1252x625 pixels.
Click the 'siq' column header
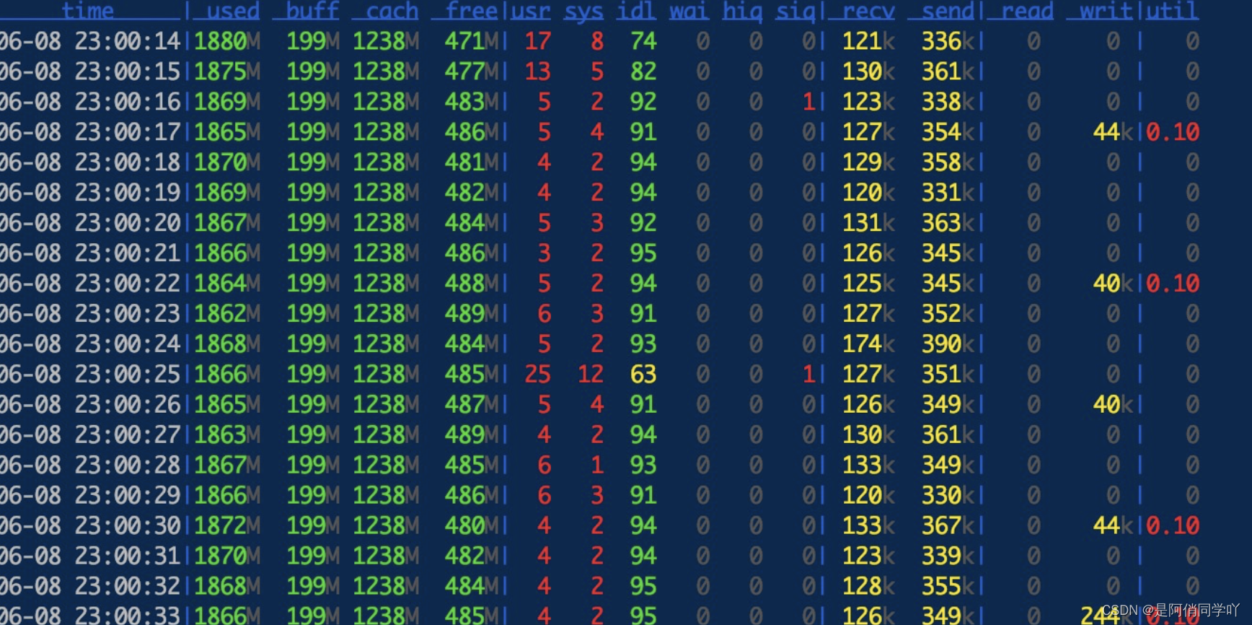point(795,11)
